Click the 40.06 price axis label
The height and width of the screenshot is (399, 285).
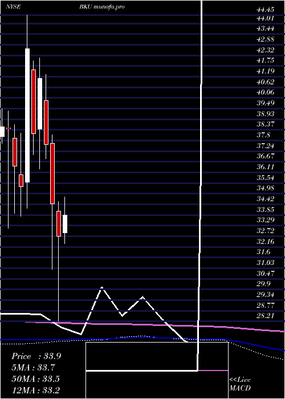point(266,92)
